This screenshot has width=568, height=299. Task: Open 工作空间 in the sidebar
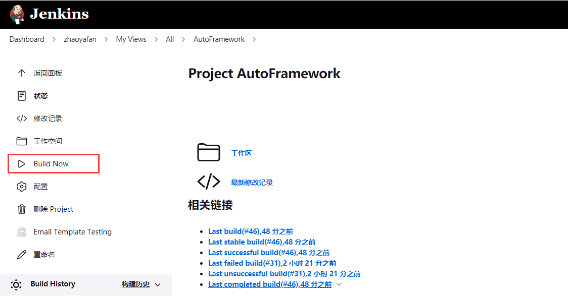click(48, 141)
